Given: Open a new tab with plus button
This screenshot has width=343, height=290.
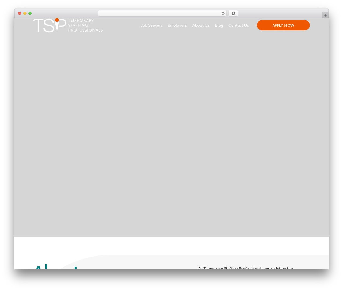Looking at the screenshot, I should point(325,15).
